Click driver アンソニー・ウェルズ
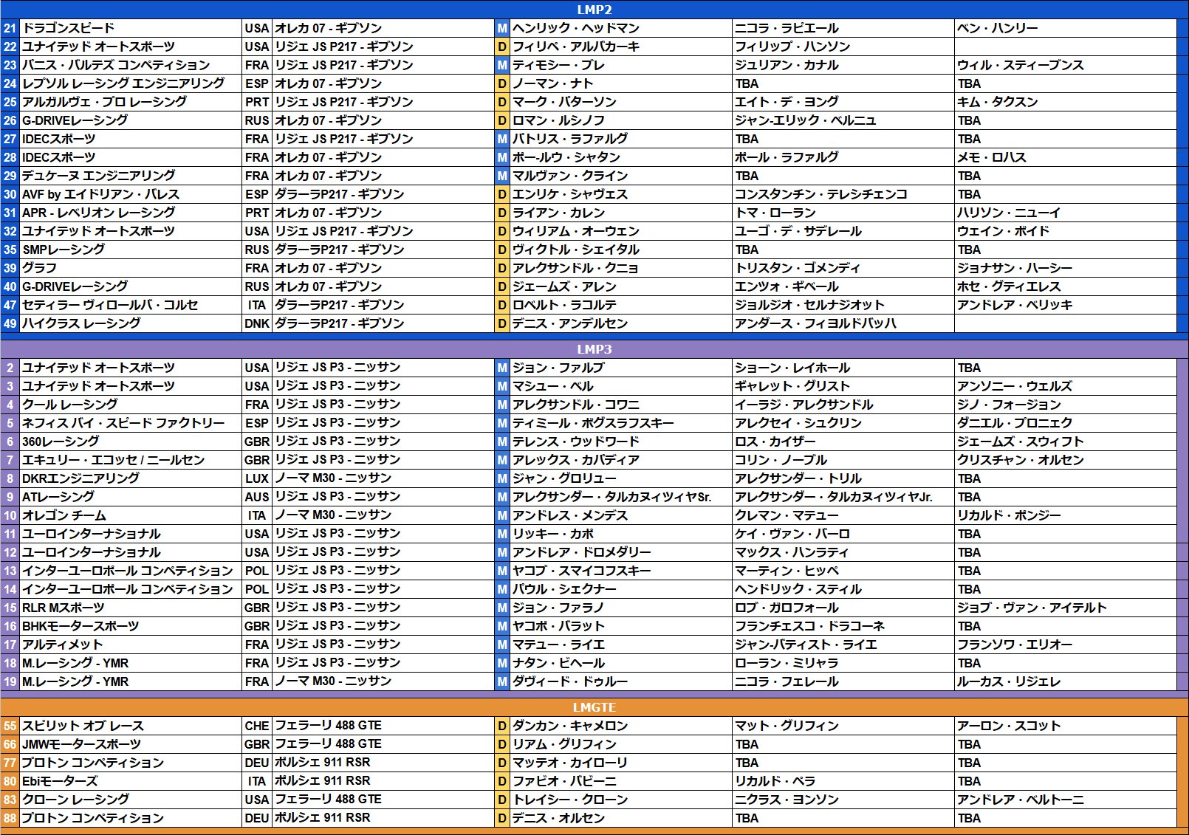The image size is (1189, 835). point(1014,386)
